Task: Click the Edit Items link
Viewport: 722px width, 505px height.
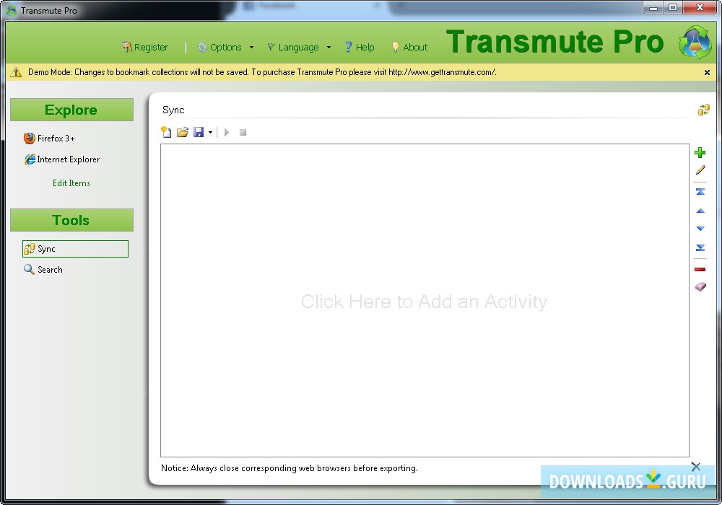Action: pos(71,183)
